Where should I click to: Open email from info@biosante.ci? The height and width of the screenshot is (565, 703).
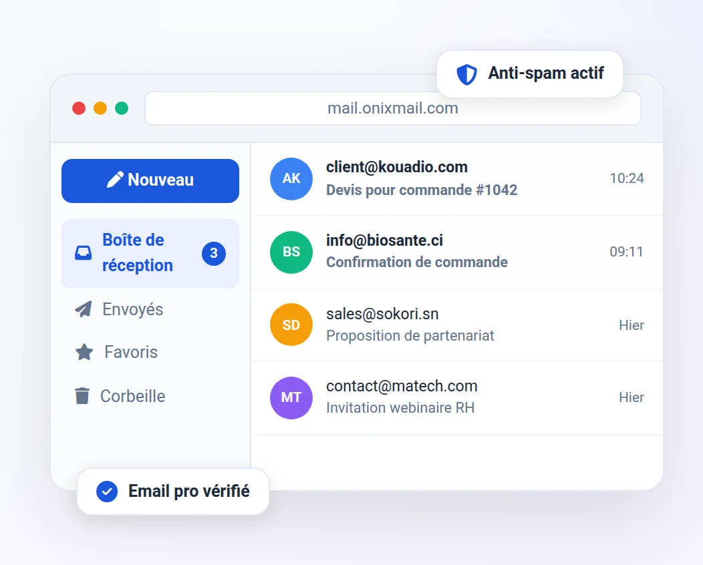coord(457,252)
